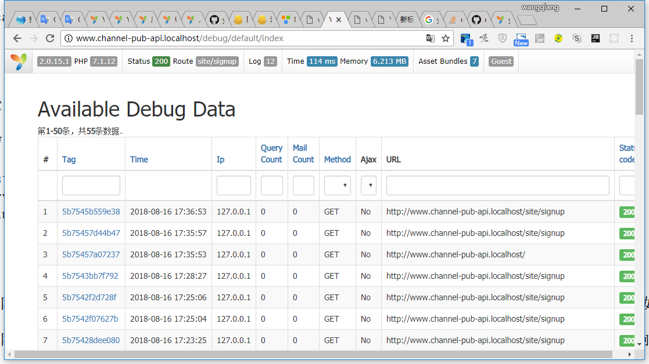Click the Yii logo in debug toolbar
The width and height of the screenshot is (649, 364).
click(19, 61)
